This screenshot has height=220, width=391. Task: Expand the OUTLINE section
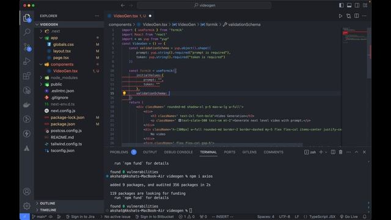(69, 204)
